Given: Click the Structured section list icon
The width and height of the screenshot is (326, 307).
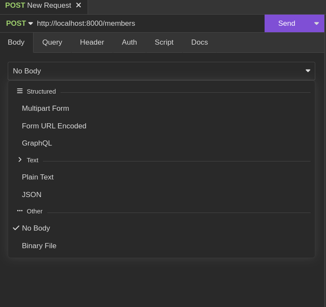Looking at the screenshot, I should [20, 91].
